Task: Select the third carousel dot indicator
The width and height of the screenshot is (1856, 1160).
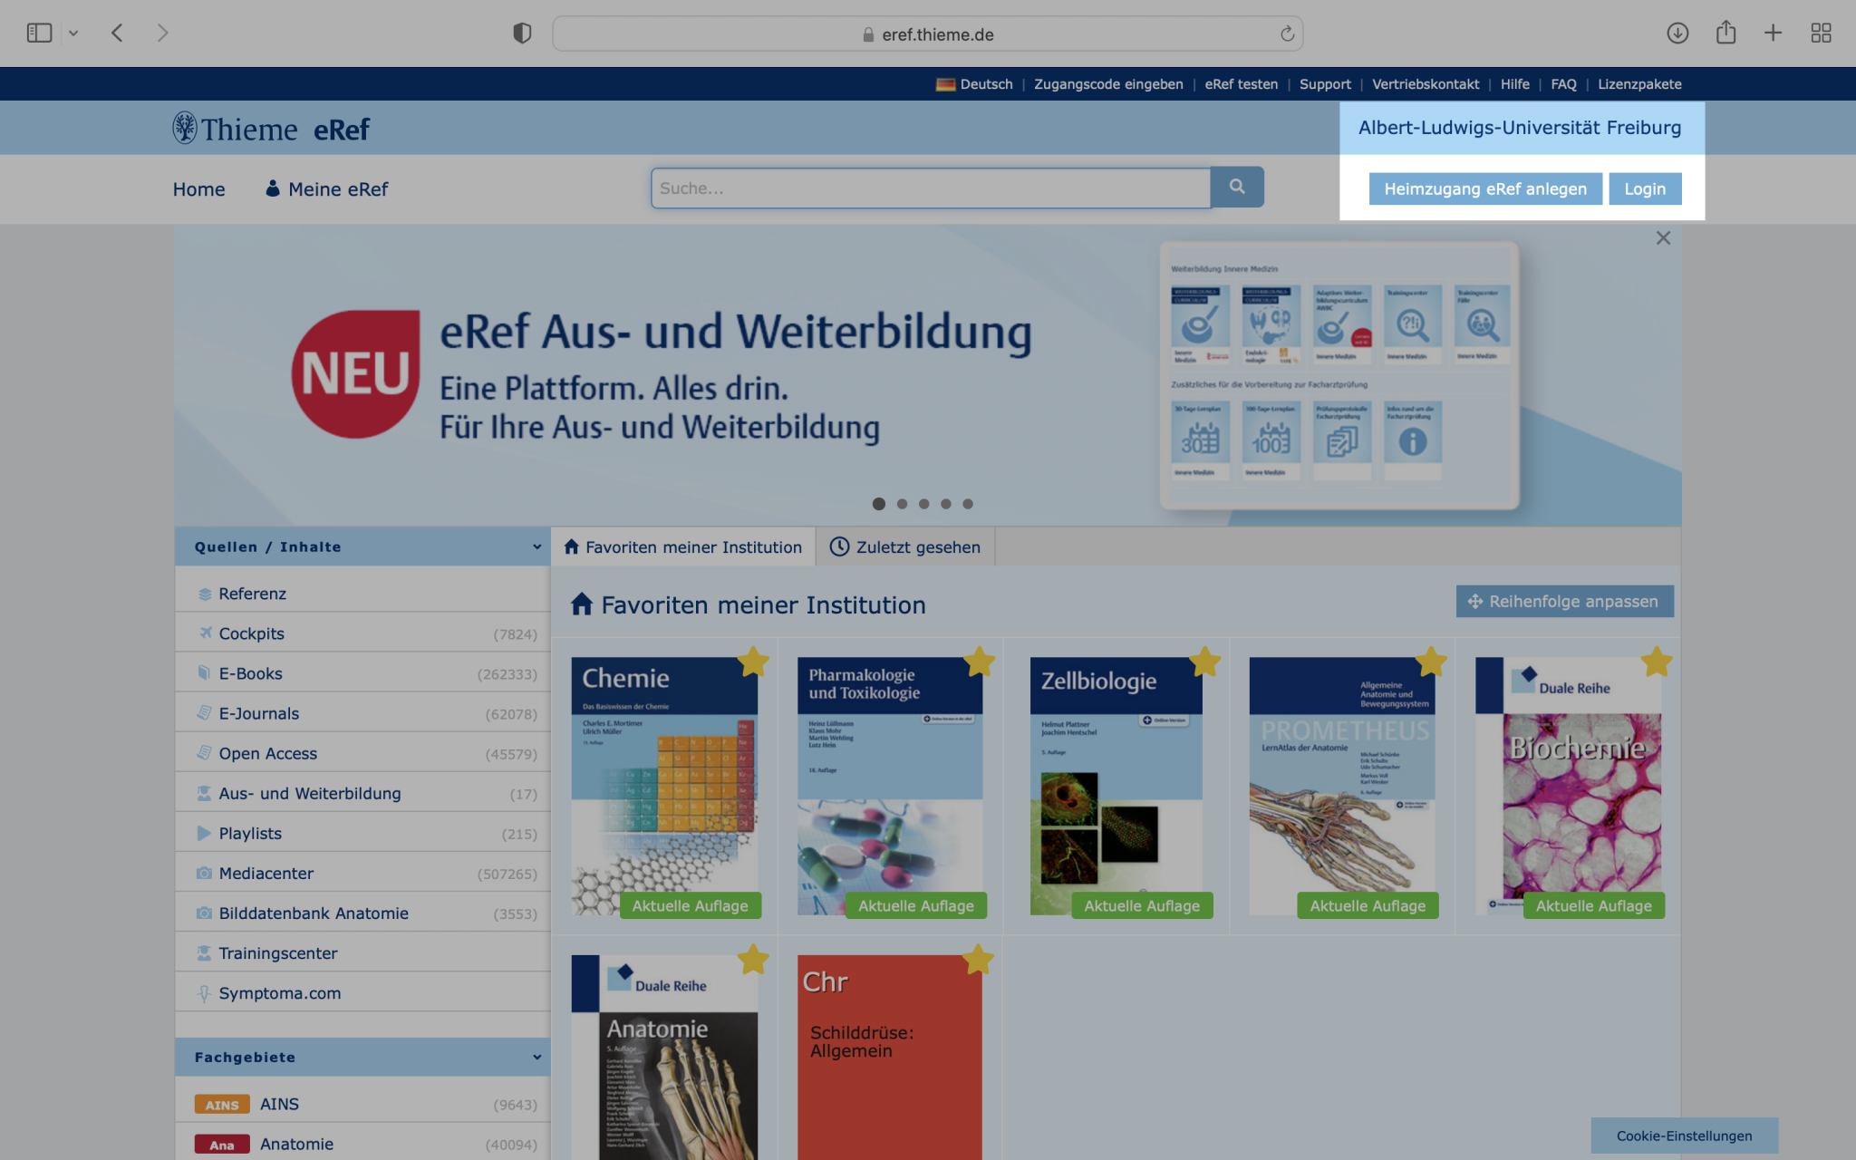Action: [924, 504]
